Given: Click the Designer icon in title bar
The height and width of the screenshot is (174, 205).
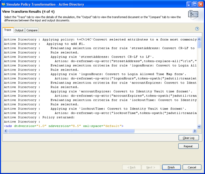Looking at the screenshot, I should pos(3,4).
